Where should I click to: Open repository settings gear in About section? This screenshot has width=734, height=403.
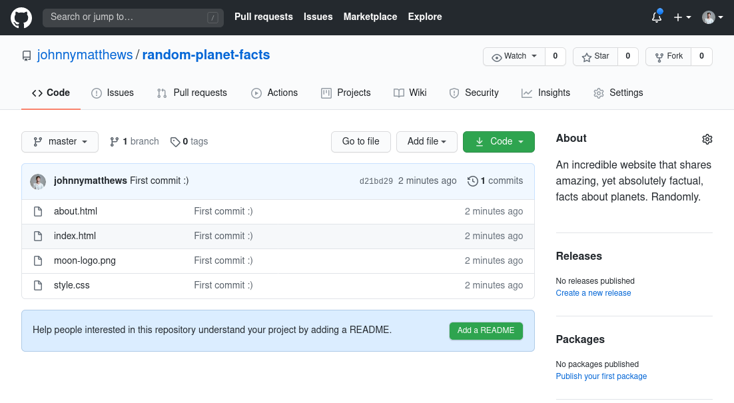point(707,139)
